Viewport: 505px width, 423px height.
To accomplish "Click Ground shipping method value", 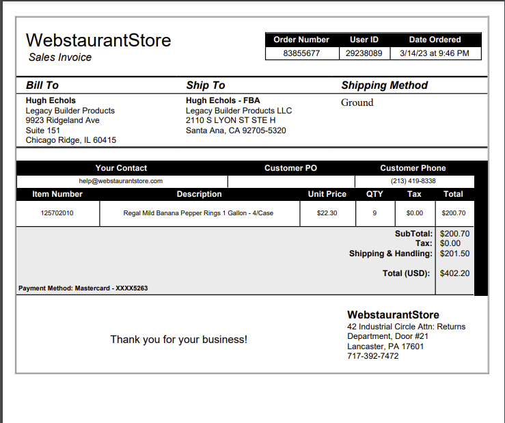I will pos(357,103).
